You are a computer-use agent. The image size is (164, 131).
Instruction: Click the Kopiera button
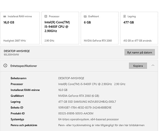[138, 66]
